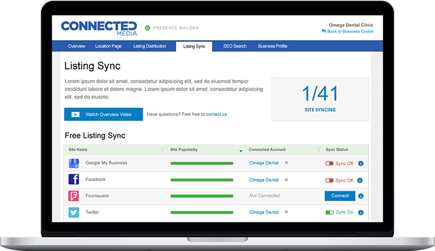Click the Google My Business icon
Screen dimensions: 435x251
(74, 163)
